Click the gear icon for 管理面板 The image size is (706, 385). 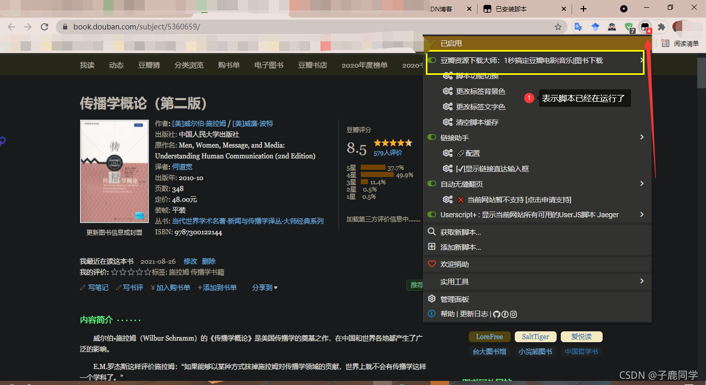click(432, 299)
